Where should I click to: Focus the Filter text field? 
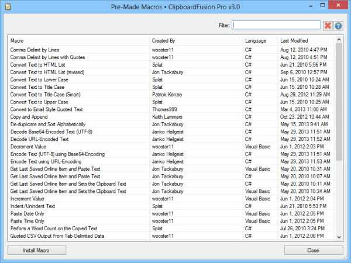pyautogui.click(x=276, y=25)
